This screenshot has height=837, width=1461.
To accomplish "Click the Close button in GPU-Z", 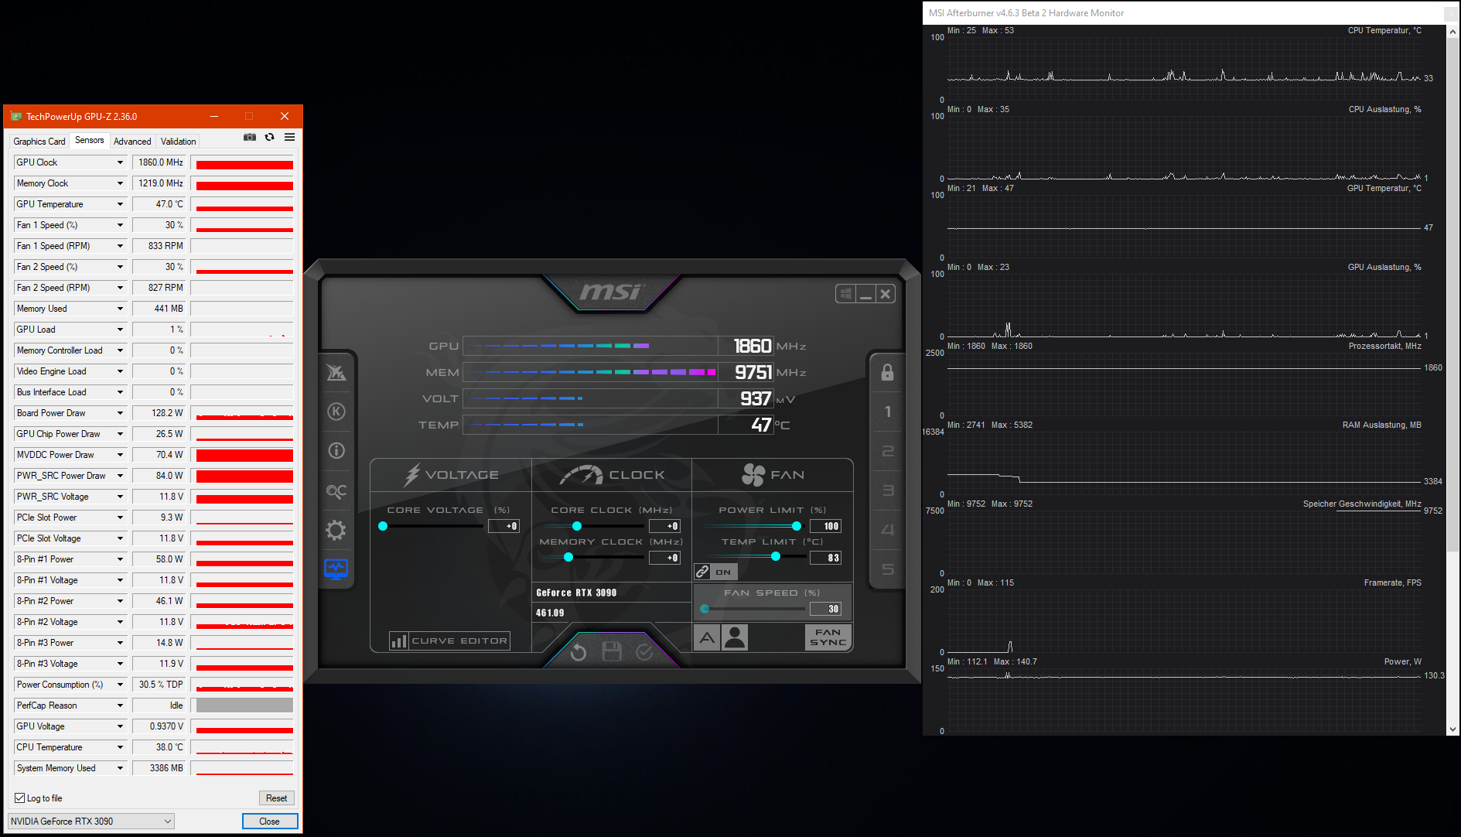I will click(270, 822).
